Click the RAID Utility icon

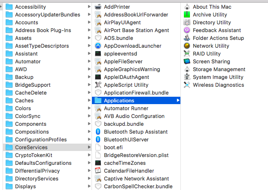coord(187,54)
